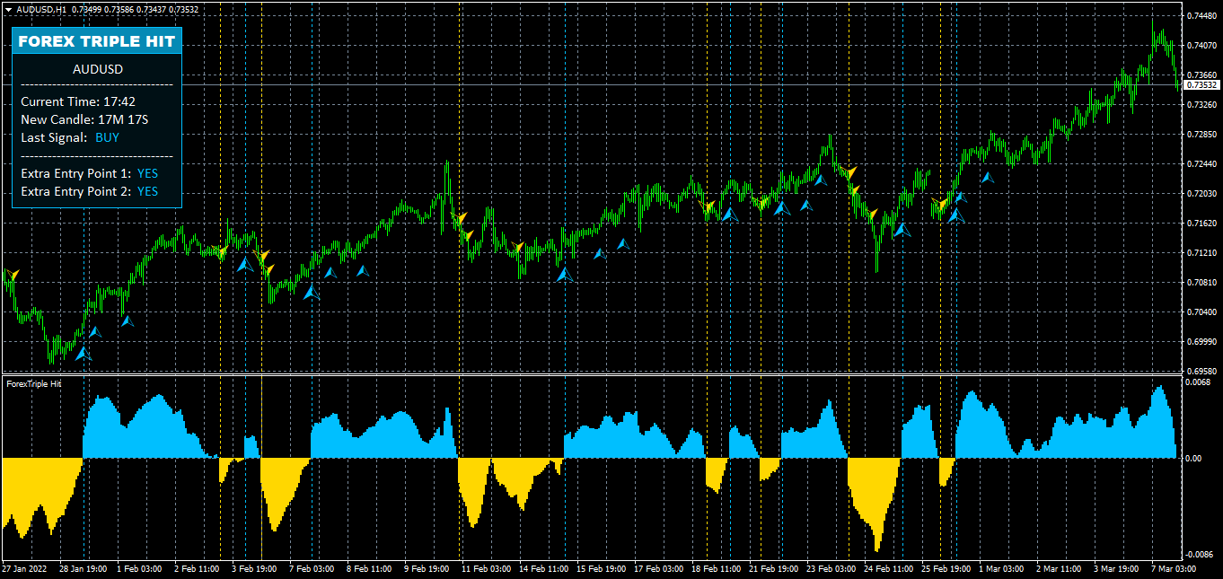
Task: Click the yellow sell arrow near 23 Feb
Action: [x=851, y=171]
